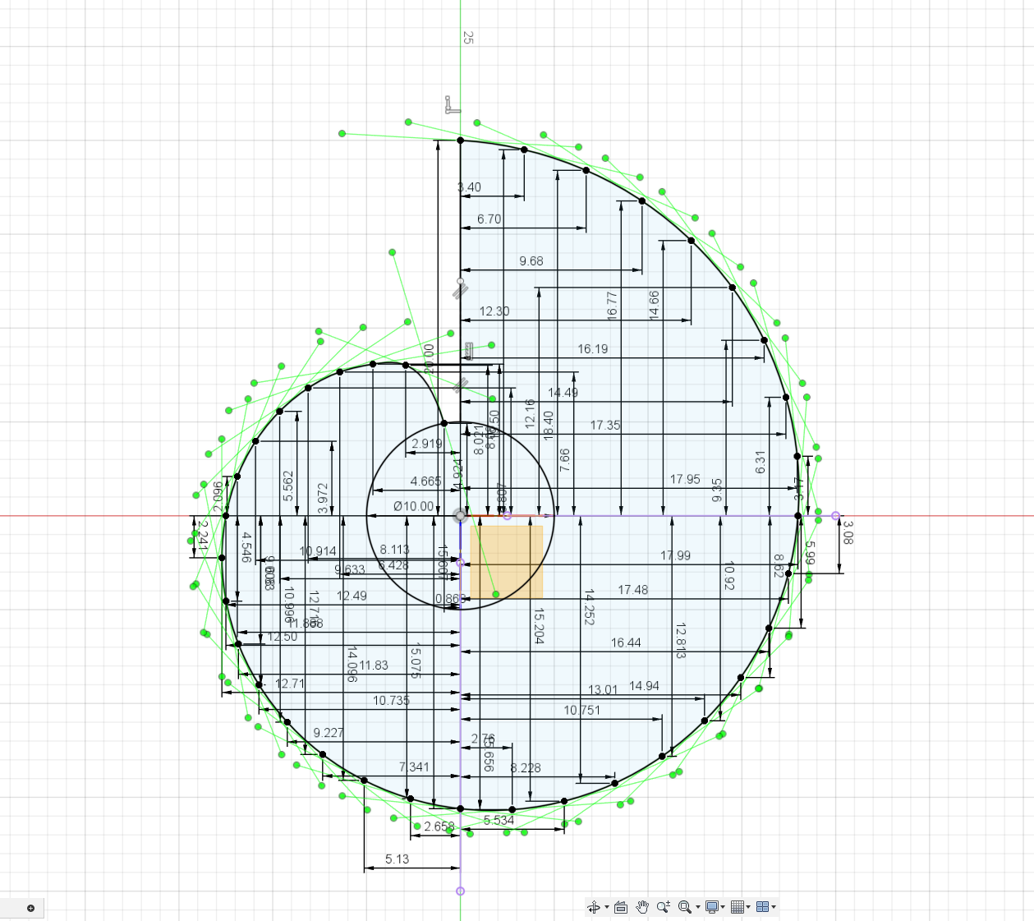Open Display Settings from the navigation bar
The image size is (1034, 921).
coord(712,906)
